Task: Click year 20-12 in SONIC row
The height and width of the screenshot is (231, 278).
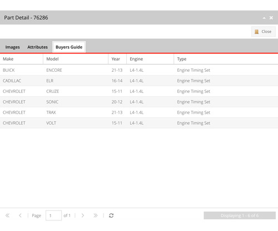Action: 117,102
